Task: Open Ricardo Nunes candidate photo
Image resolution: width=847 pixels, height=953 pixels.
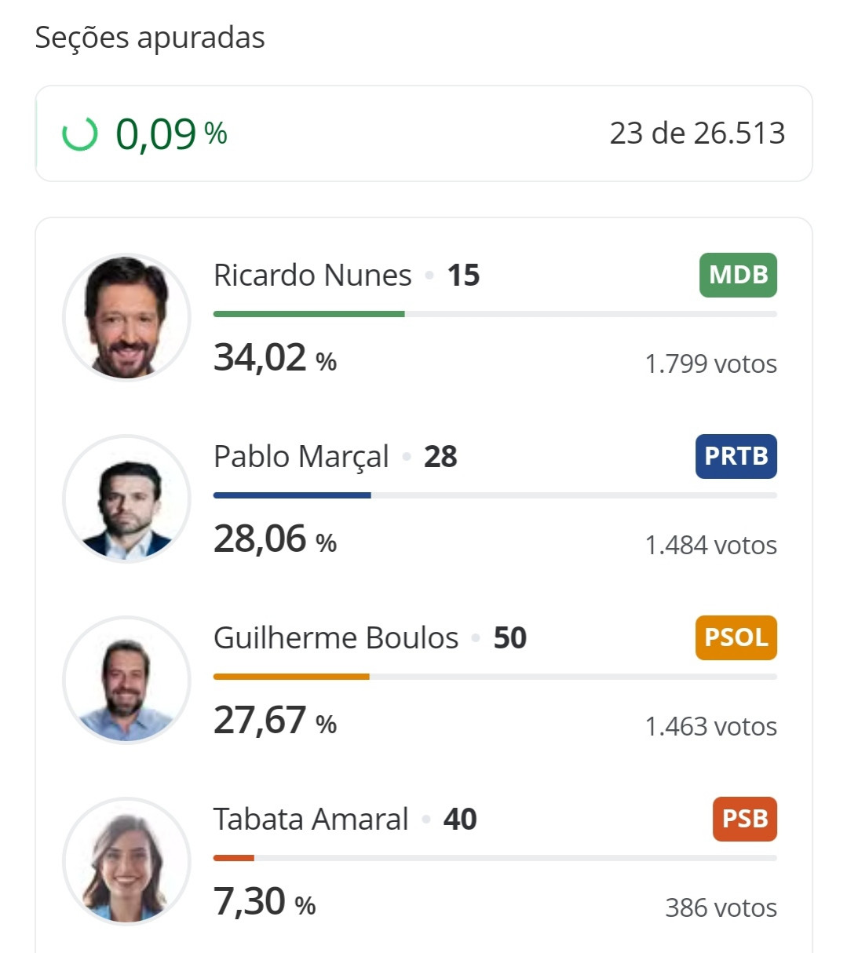Action: pyautogui.click(x=126, y=317)
